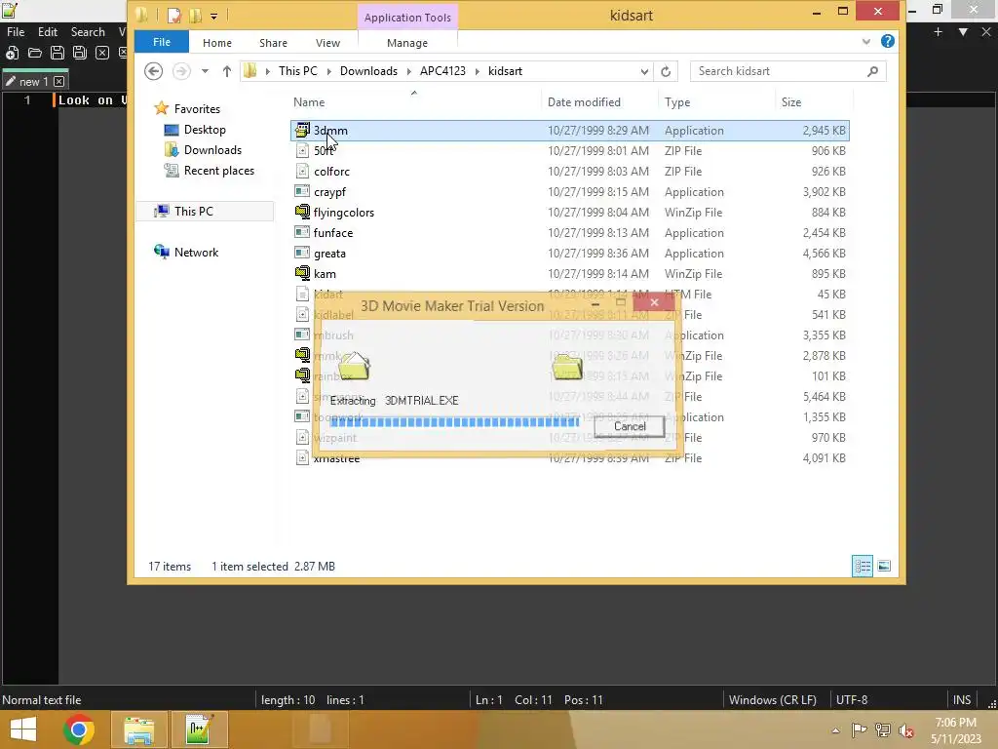The width and height of the screenshot is (998, 749).
Task: Open the View ribbon tab
Action: coord(327,43)
